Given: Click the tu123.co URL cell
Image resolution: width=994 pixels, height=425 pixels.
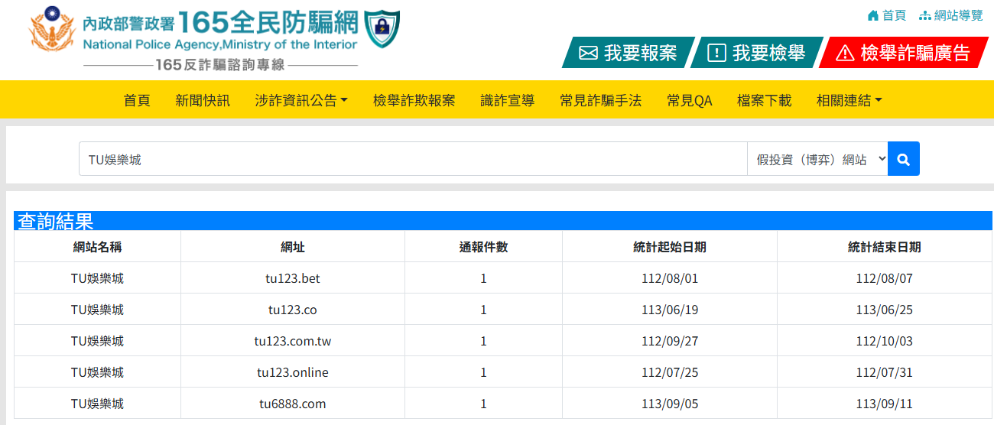Looking at the screenshot, I should click(293, 310).
